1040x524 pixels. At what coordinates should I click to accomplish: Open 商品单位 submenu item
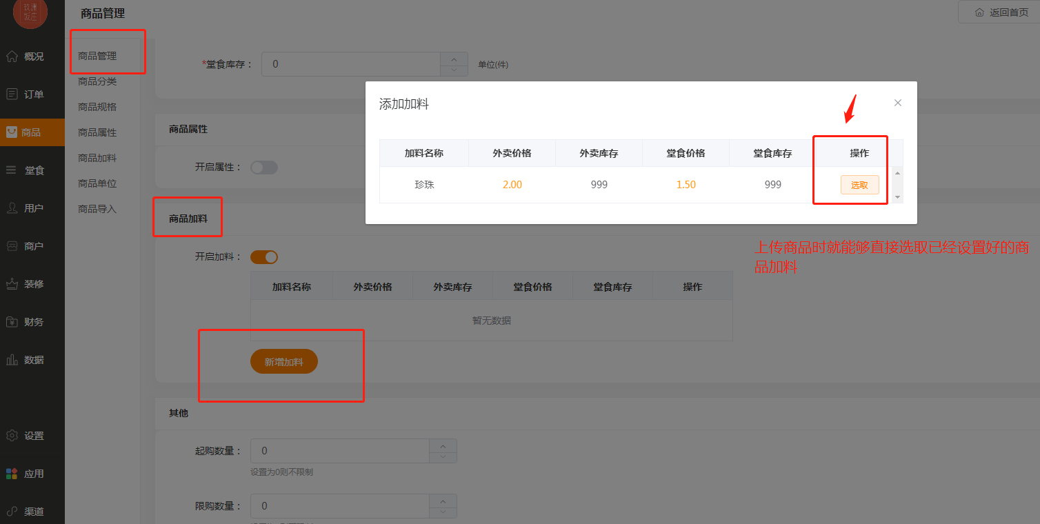(x=97, y=183)
